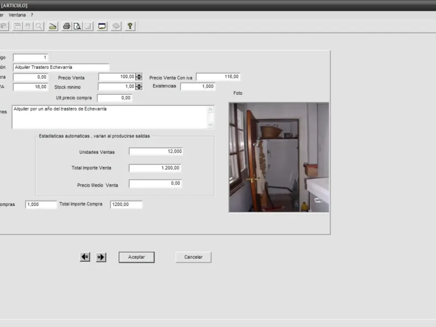Decrease Precio Venta with down spinner arrow
Viewport: 436px width, 327px height.
pyautogui.click(x=138, y=79)
